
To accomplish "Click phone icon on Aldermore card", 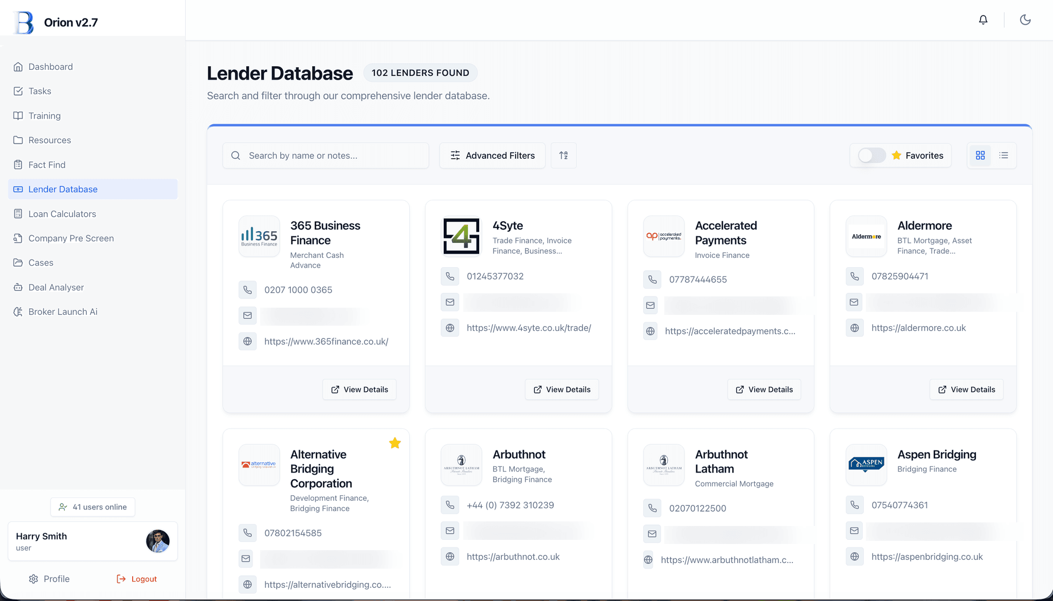I will [855, 276].
